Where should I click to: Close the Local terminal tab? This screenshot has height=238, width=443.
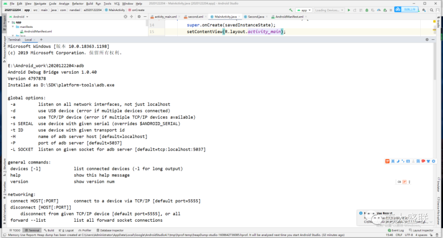click(x=35, y=40)
